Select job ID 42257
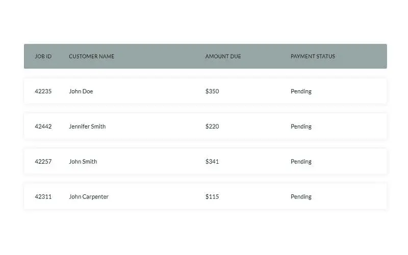The width and height of the screenshot is (408, 255). [x=43, y=162]
